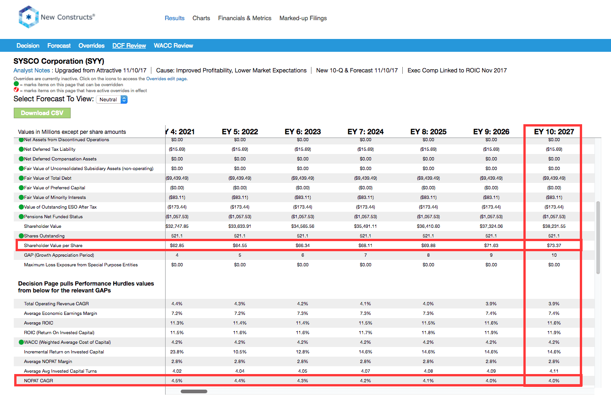This screenshot has height=402, width=611.
Task: Click EY 9: 2026 column header
Action: tap(491, 132)
